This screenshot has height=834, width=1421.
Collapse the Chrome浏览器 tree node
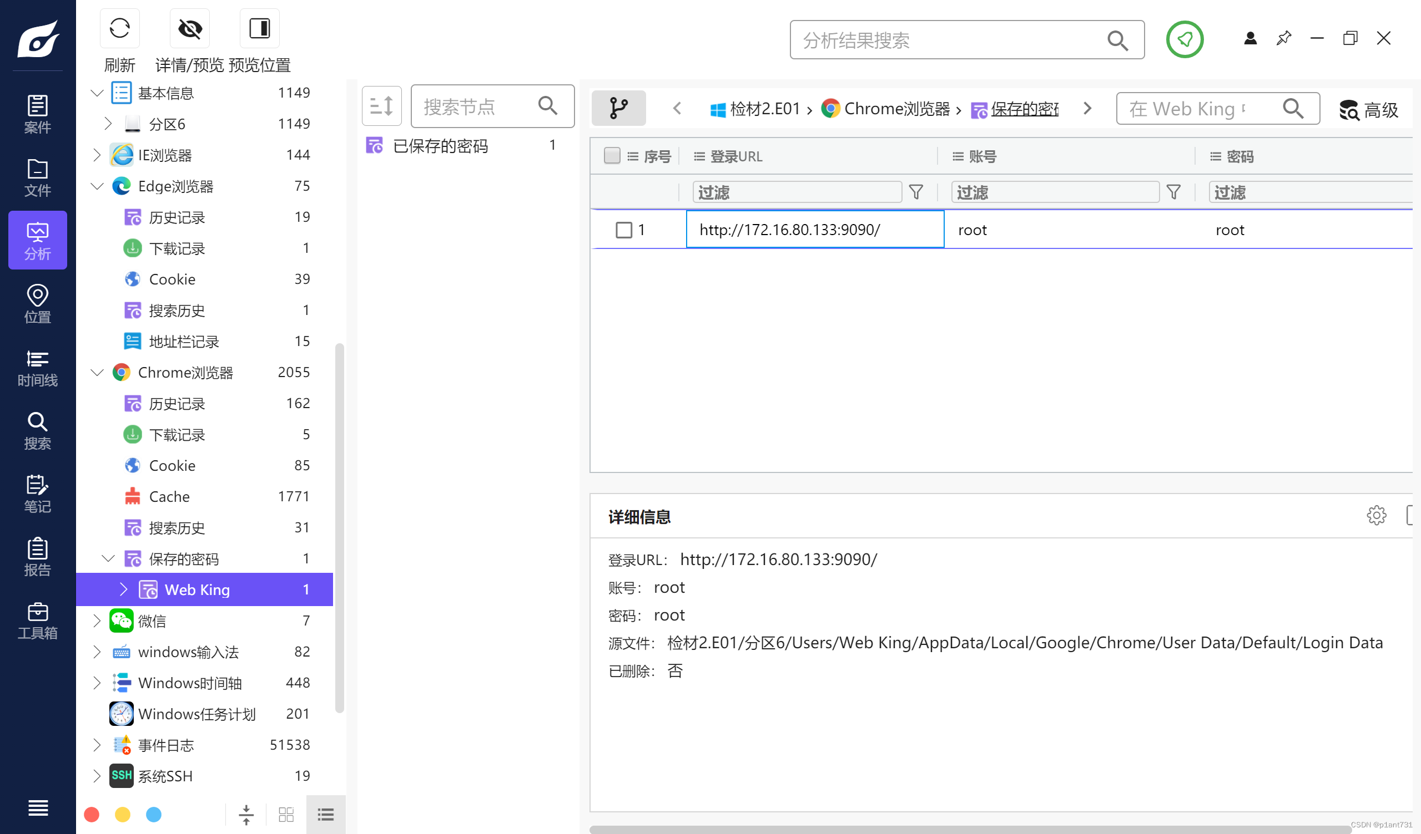click(98, 373)
